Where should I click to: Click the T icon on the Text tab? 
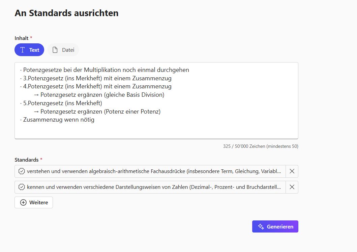[23, 50]
